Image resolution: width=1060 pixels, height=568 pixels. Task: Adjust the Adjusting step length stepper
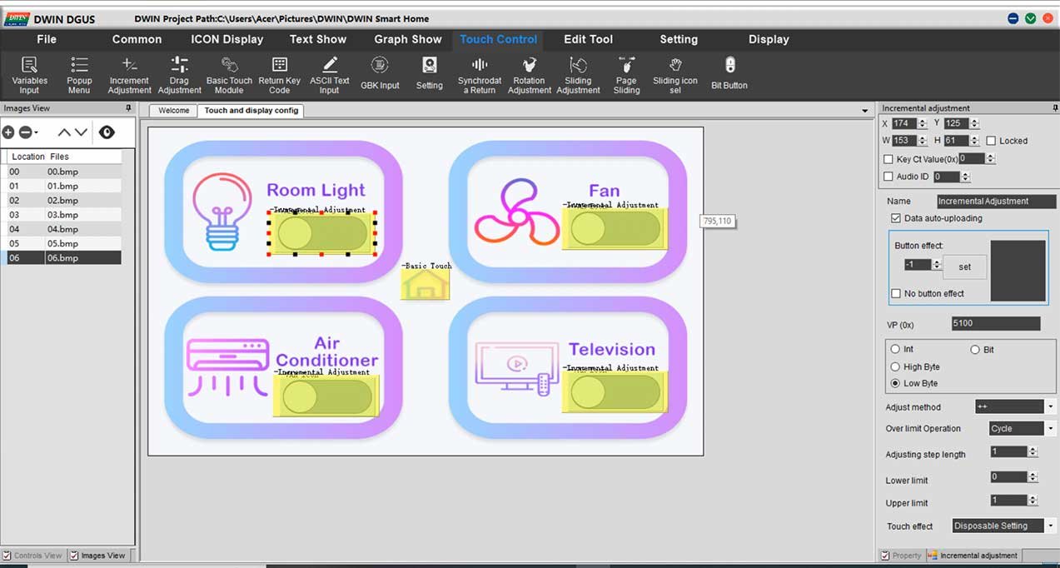pos(1033,451)
